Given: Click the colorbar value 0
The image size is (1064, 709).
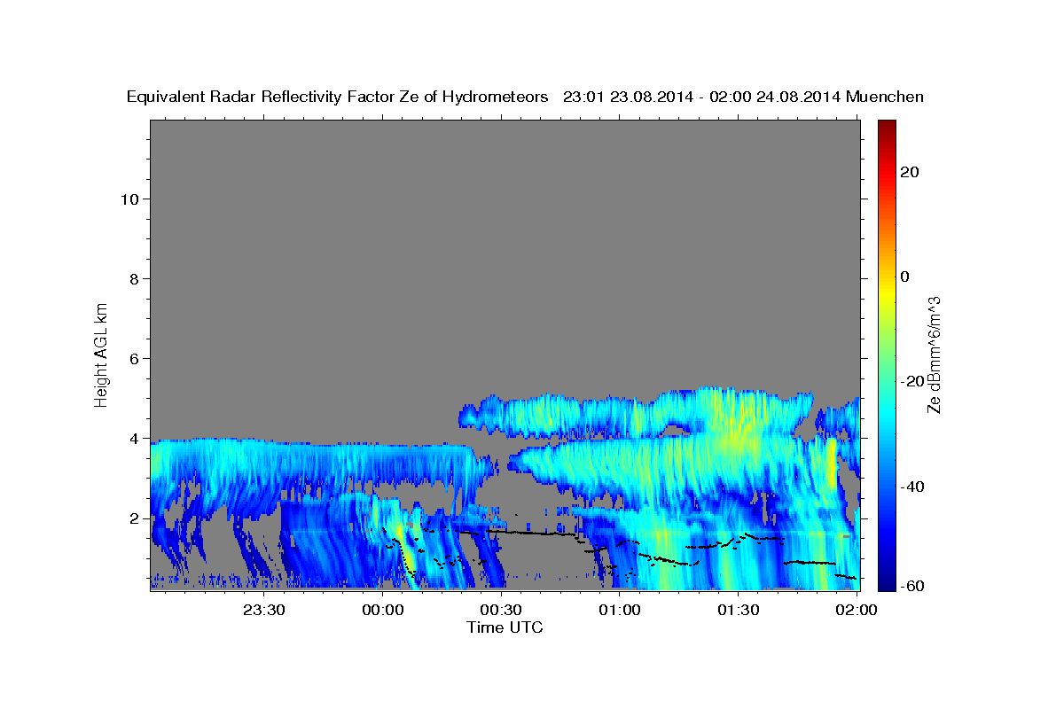Looking at the screenshot, I should click(905, 277).
